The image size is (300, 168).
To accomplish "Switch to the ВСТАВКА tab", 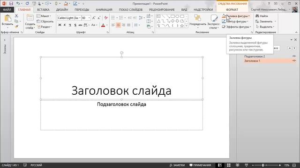I will pyautogui.click(x=43, y=9).
